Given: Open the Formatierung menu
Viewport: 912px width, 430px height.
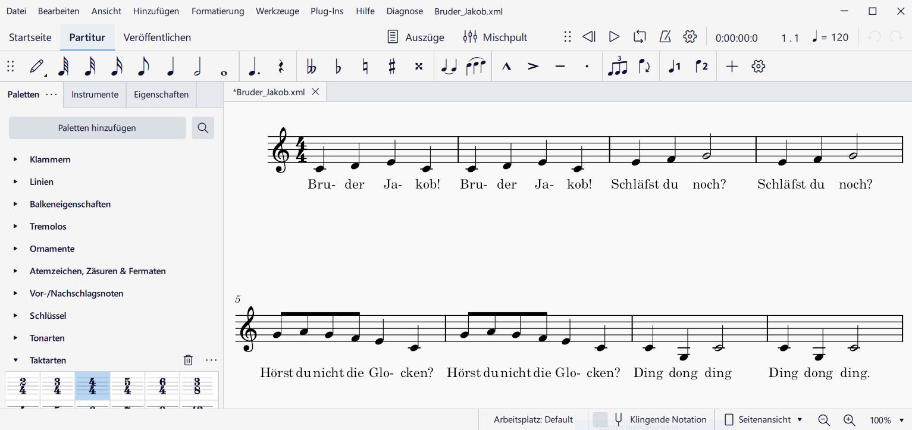Looking at the screenshot, I should [218, 11].
